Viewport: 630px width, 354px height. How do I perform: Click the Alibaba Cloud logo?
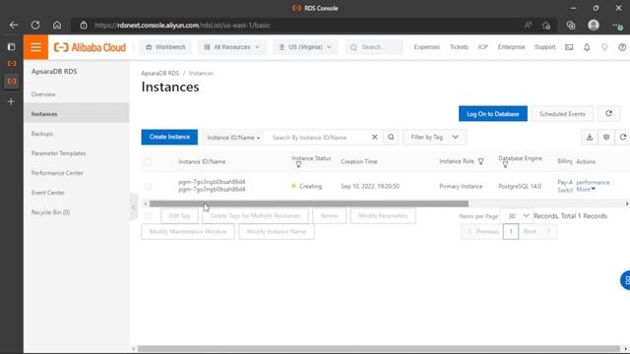(90, 47)
